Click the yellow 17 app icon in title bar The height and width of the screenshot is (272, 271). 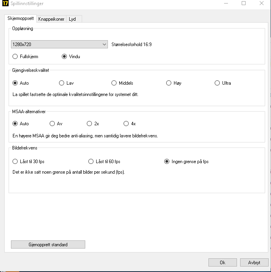pos(5,3)
